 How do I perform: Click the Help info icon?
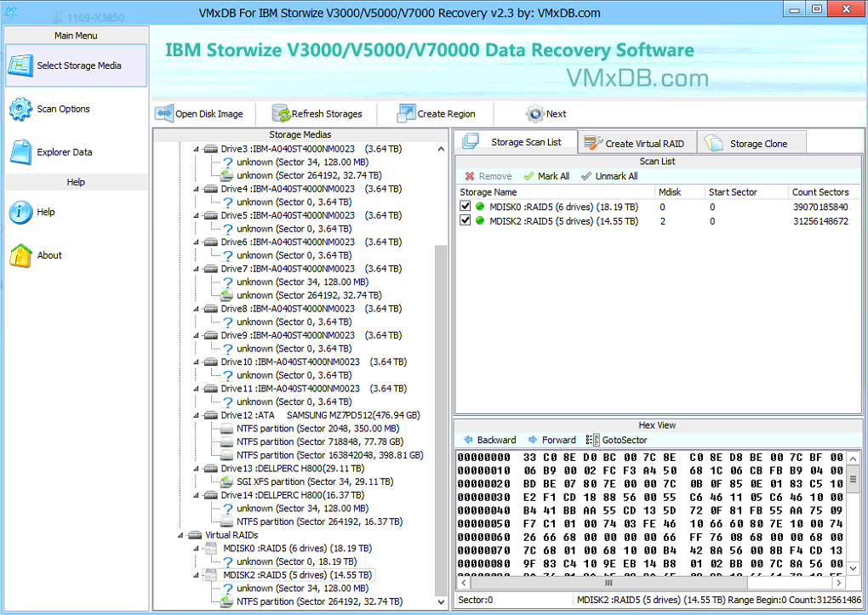coord(21,212)
